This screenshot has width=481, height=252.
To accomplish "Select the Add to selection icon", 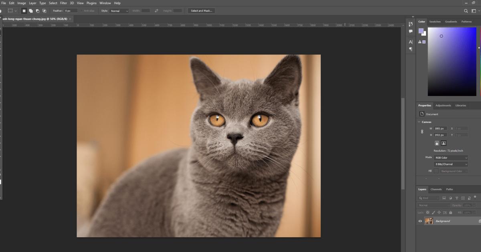I will 31,11.
